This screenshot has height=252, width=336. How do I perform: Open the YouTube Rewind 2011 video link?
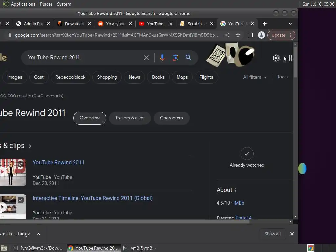click(x=58, y=163)
